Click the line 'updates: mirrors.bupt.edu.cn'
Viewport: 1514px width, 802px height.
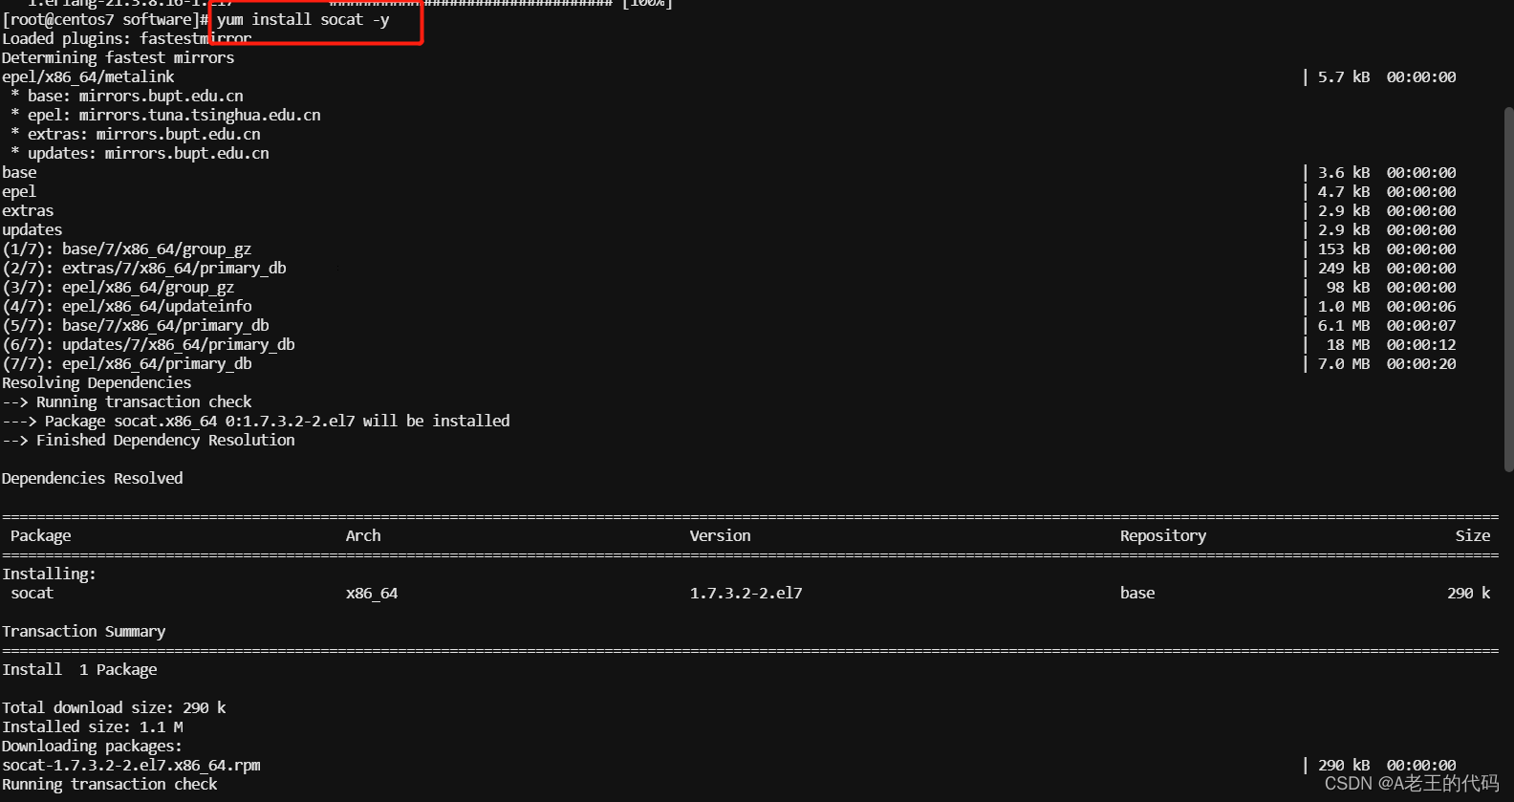click(148, 153)
